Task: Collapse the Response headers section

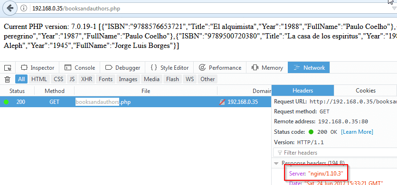Action: tap(277, 163)
